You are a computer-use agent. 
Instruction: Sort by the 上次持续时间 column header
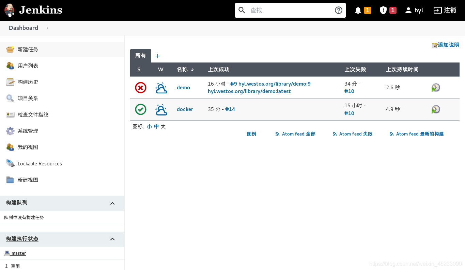click(402, 69)
